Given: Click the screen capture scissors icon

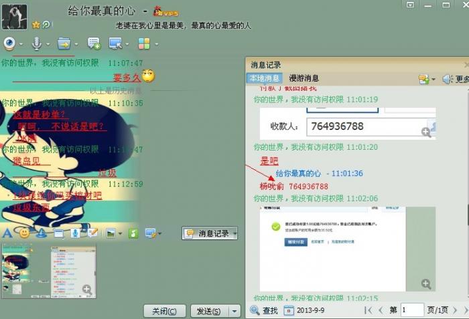Looking at the screenshot, I should click(x=150, y=233).
